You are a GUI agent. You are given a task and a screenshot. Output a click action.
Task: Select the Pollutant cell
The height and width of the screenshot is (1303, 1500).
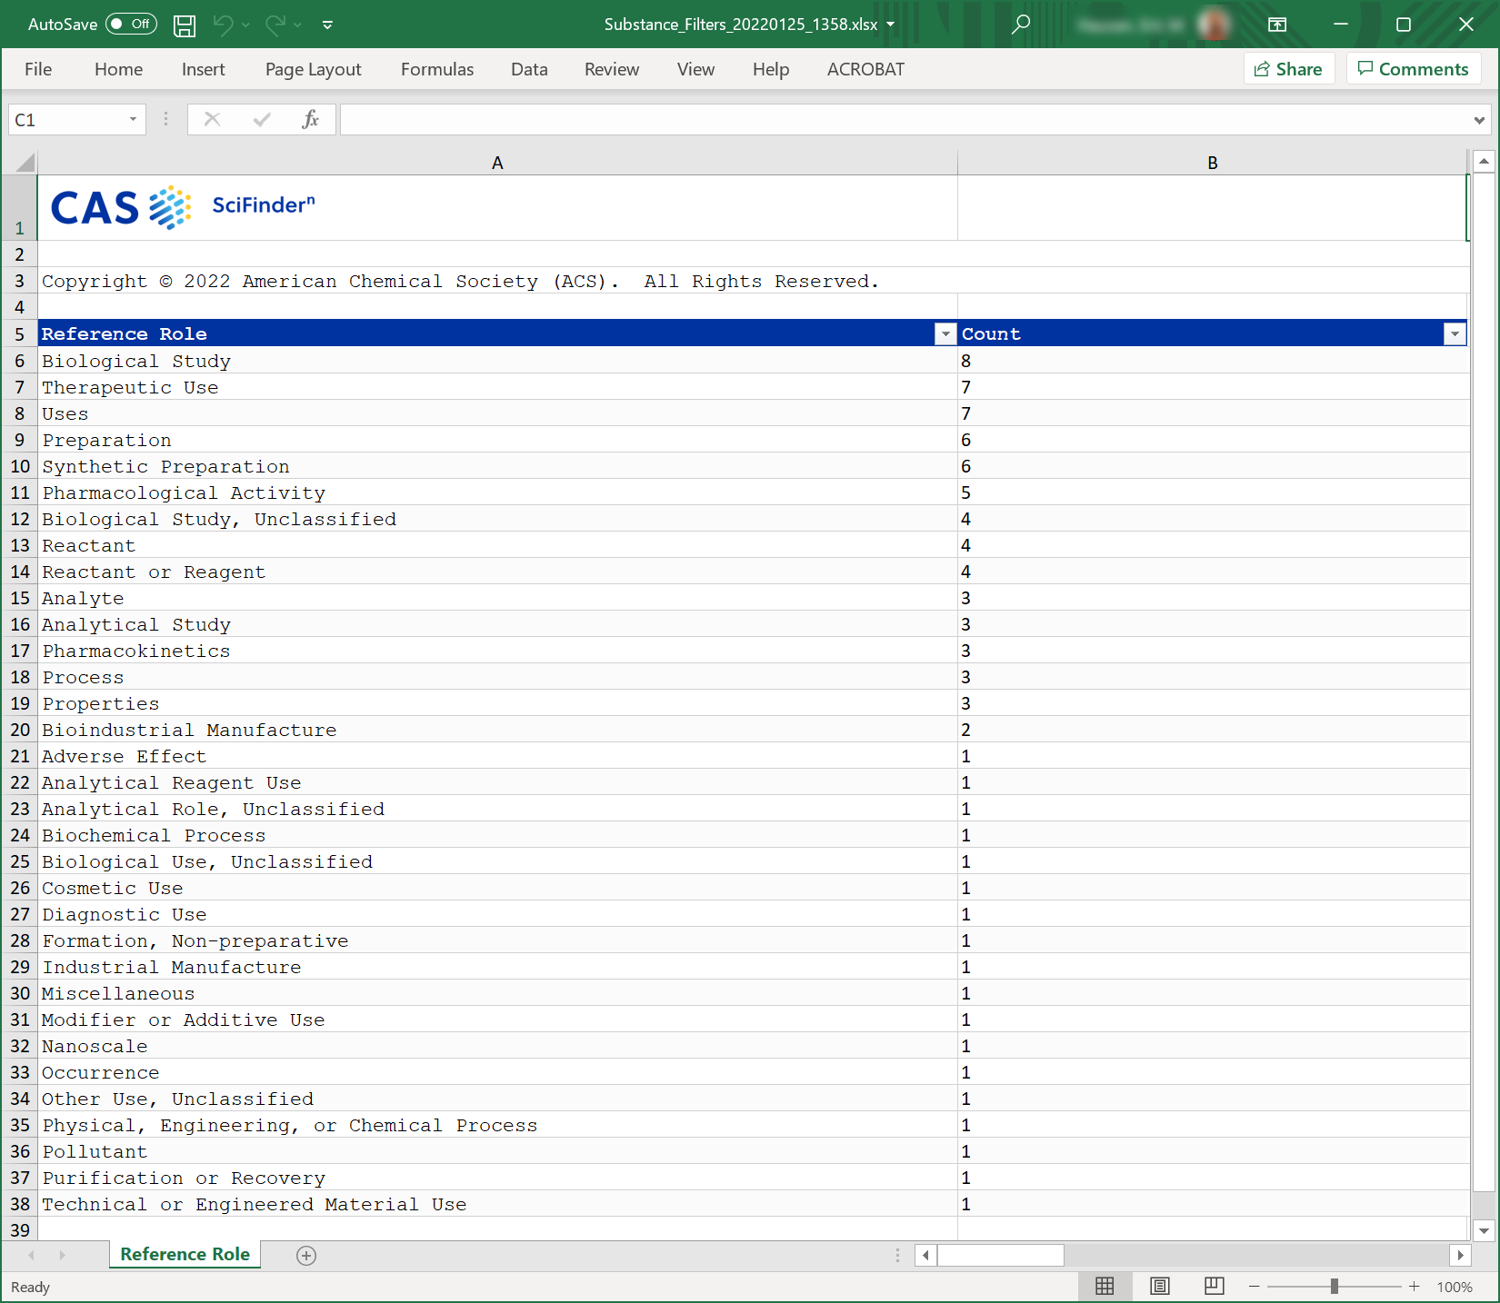pos(497,1151)
